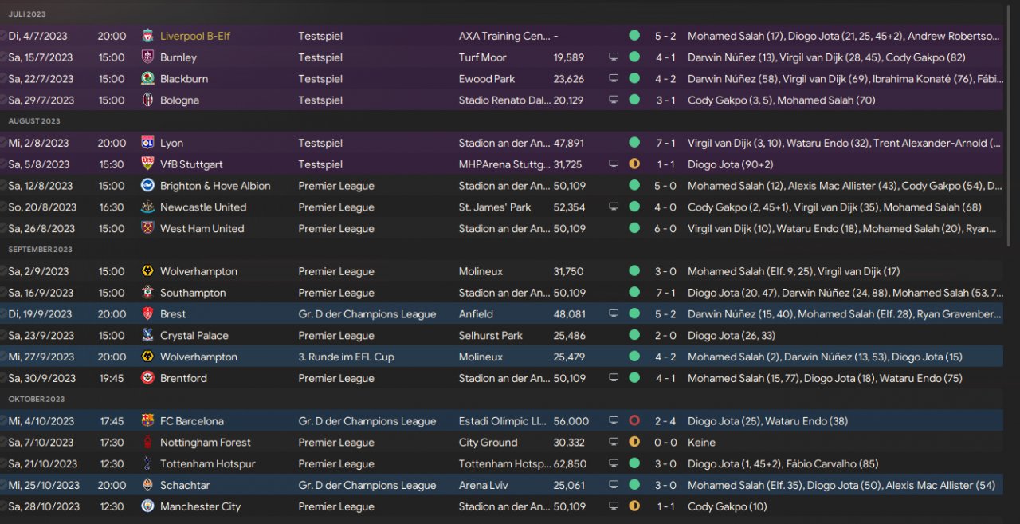Click the Tottenham Hotspur club crest
Viewport: 1020px width, 524px height.
pos(147,463)
